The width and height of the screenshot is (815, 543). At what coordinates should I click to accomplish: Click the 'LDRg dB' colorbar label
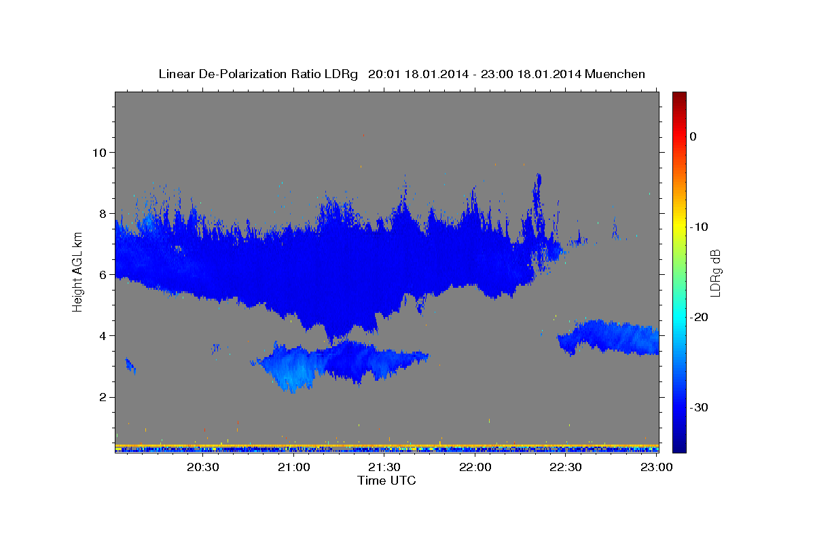click(715, 273)
